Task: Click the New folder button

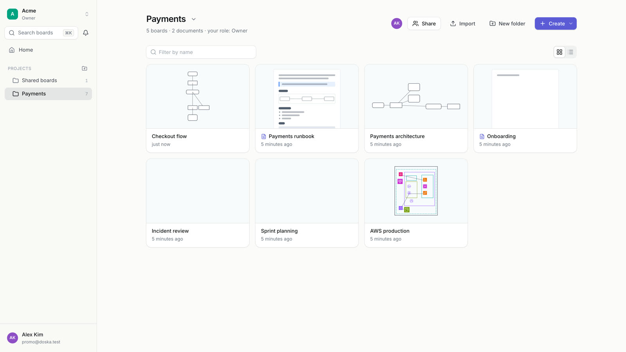Action: [507, 23]
